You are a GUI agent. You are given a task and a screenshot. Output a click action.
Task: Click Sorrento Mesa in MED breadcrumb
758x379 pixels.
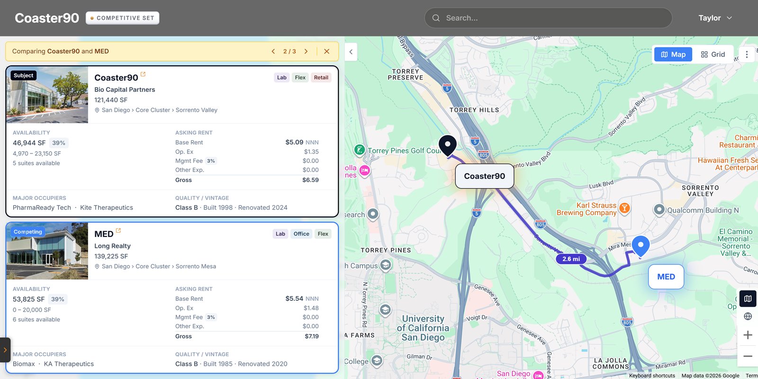coord(196,266)
